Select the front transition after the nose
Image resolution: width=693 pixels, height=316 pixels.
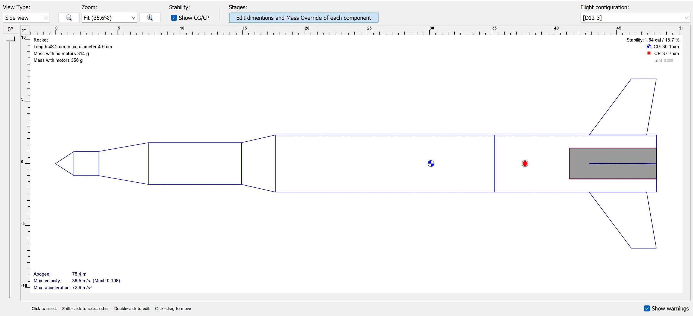pos(124,164)
